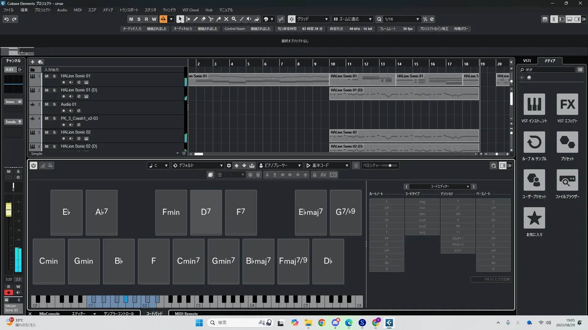
Task: Switch to the MixConsole tab
Action: pyautogui.click(x=49, y=313)
